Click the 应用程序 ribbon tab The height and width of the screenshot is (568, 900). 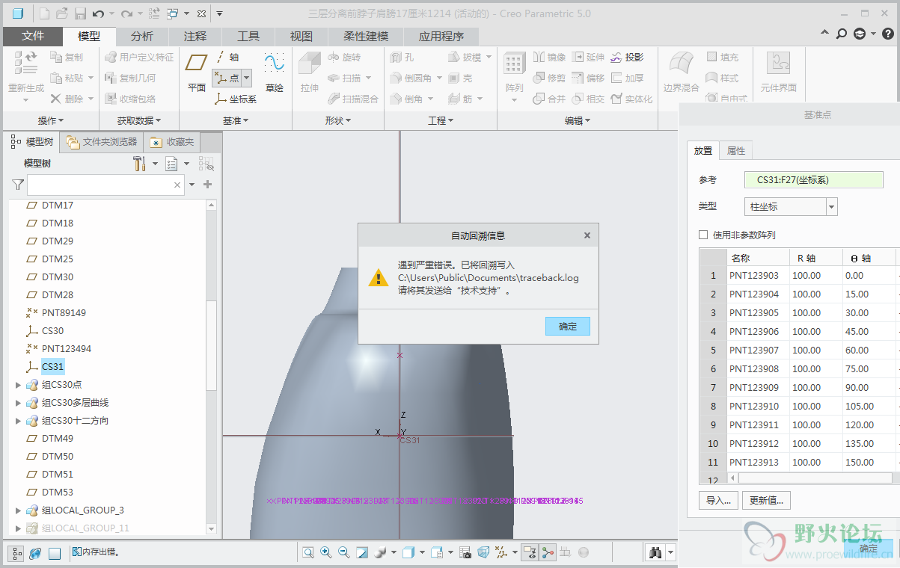point(441,36)
